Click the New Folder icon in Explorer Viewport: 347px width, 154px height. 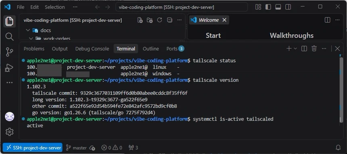point(150,20)
